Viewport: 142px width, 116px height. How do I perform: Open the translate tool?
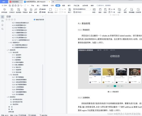point(31,10)
